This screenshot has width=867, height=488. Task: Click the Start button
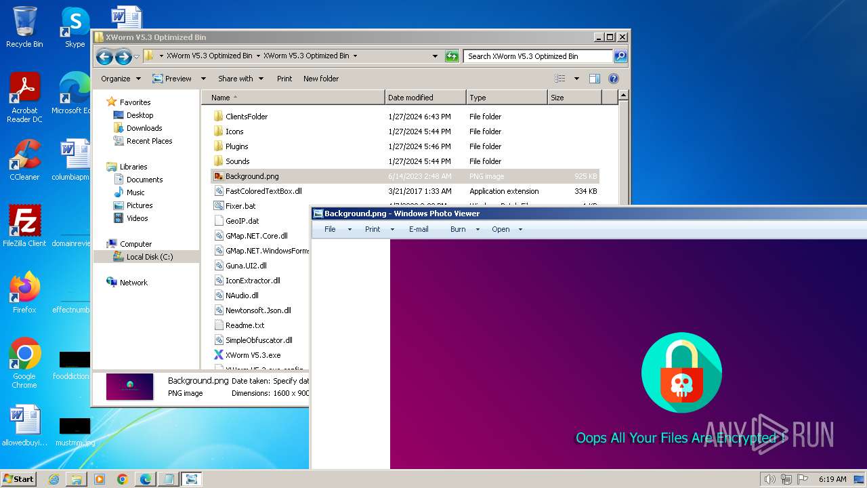click(19, 479)
